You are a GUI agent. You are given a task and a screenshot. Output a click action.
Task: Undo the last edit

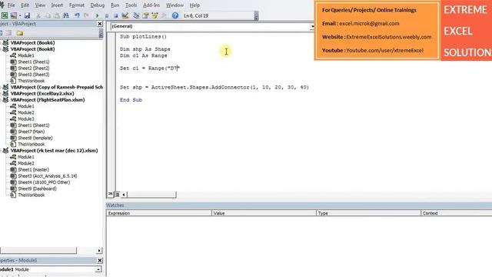[x=77, y=15]
